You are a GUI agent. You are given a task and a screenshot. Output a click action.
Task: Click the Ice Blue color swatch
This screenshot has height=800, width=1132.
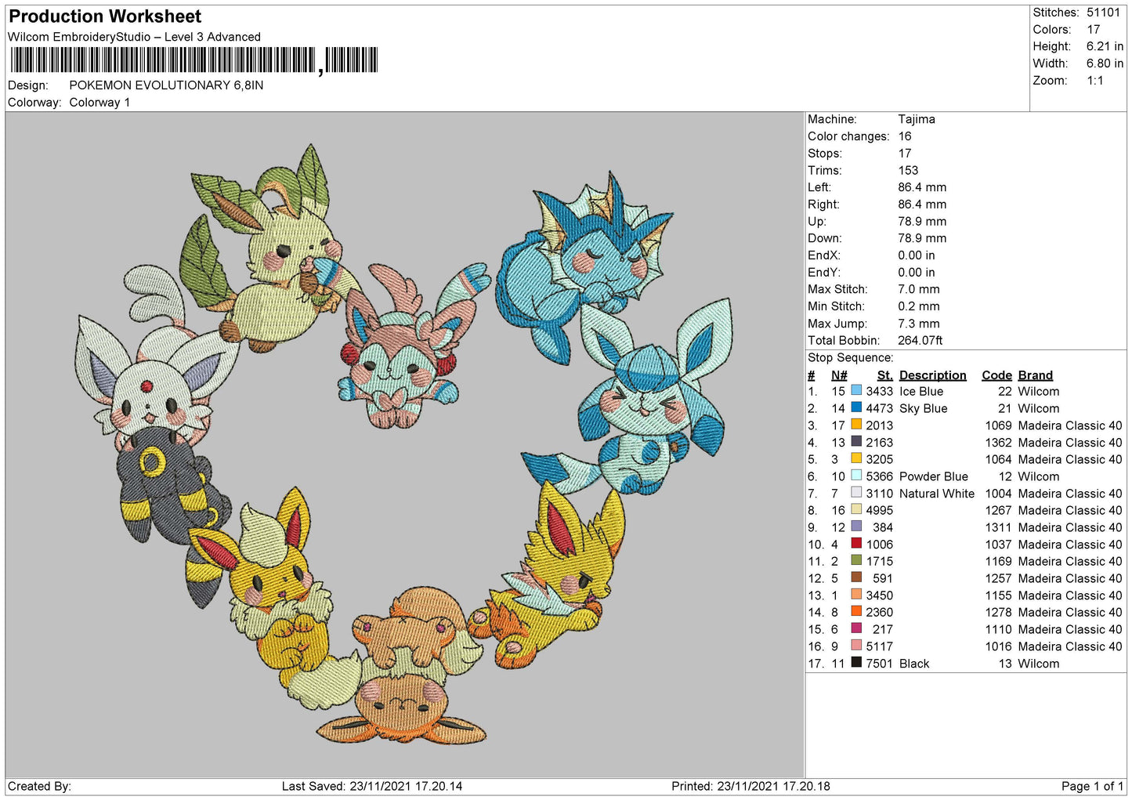[856, 391]
